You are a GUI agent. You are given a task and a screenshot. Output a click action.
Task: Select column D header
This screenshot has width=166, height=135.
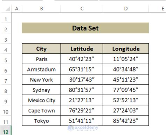pyautogui.click(x=126, y=9)
